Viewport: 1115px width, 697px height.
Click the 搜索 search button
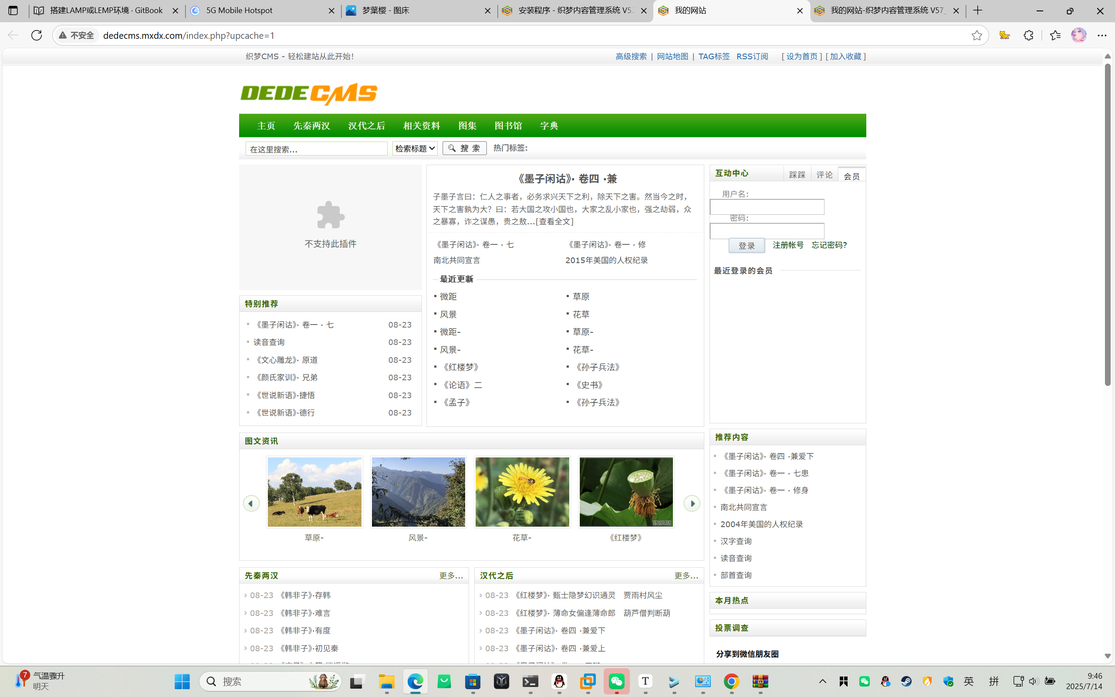point(464,148)
